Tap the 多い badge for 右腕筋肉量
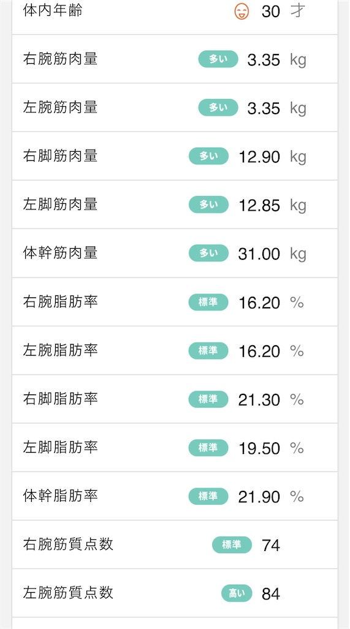 point(218,60)
